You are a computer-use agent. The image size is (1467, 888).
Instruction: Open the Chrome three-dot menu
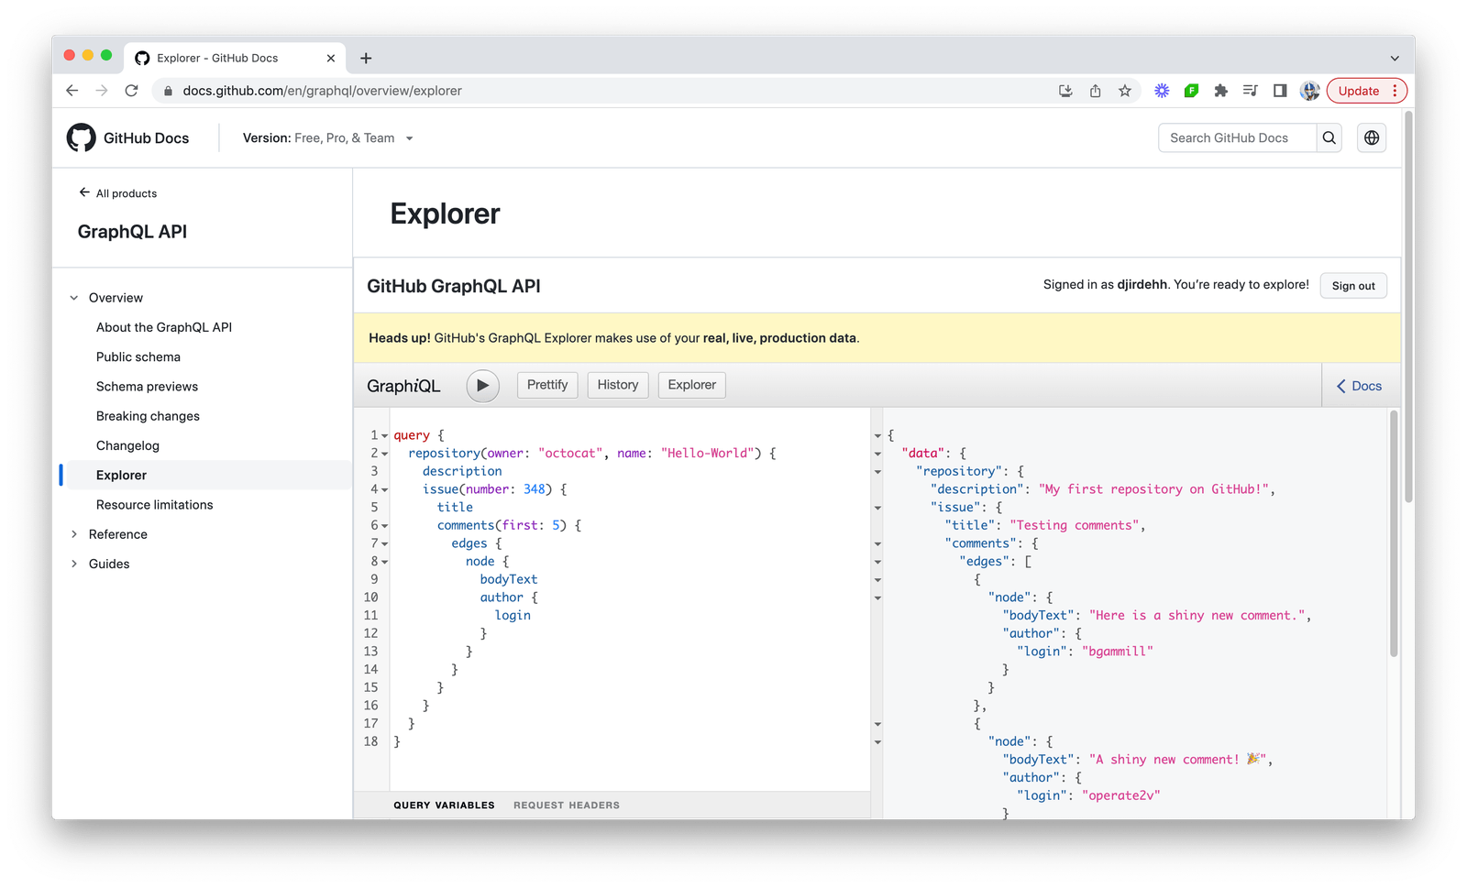click(1395, 91)
